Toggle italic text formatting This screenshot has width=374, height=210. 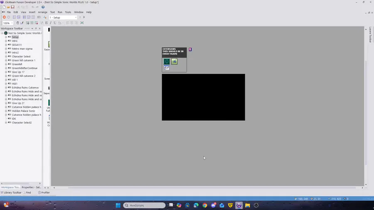(51, 23)
